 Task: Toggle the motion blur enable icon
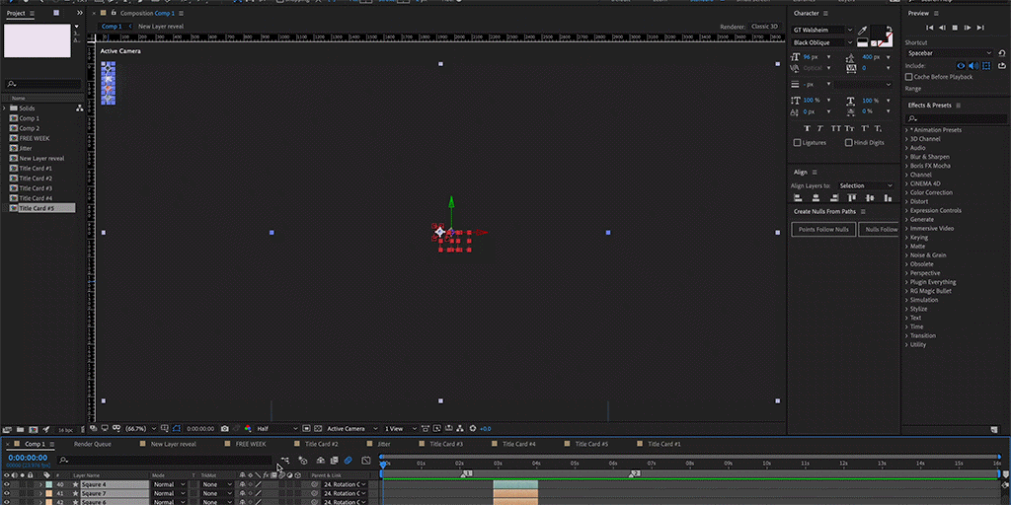tap(348, 461)
